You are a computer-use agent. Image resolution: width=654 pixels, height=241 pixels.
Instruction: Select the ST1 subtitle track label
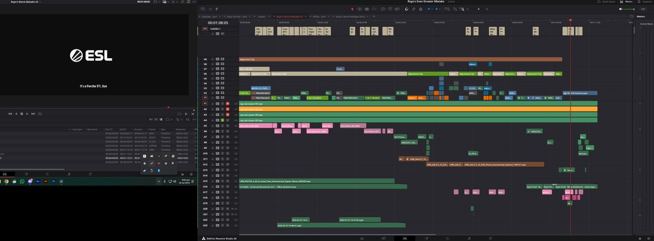205,29
